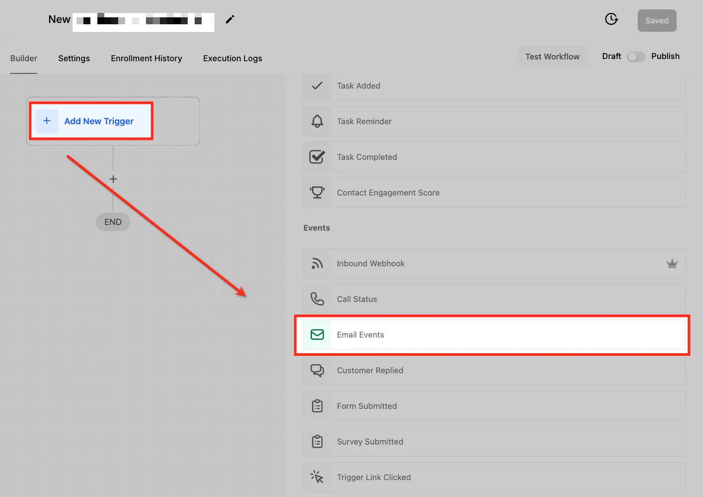Viewport: 703px width, 497px height.
Task: Open the version history clock icon
Action: (611, 19)
